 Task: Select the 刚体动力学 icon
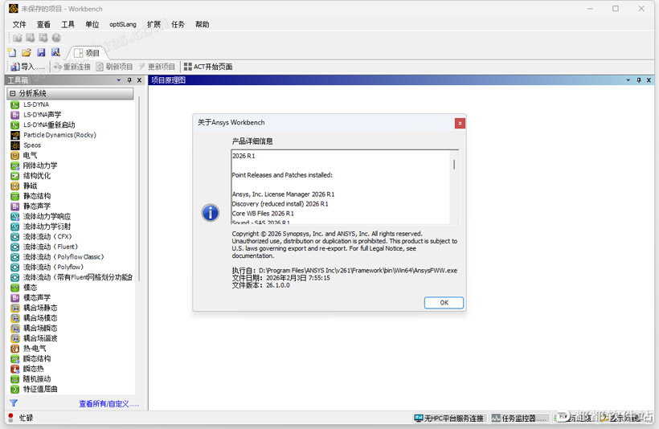click(x=14, y=165)
